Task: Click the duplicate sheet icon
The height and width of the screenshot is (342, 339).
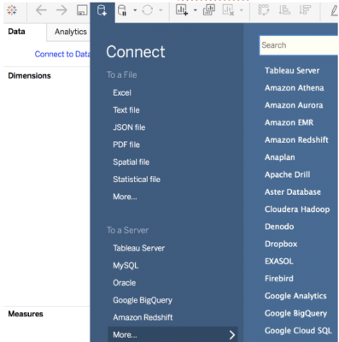Action: tap(209, 10)
